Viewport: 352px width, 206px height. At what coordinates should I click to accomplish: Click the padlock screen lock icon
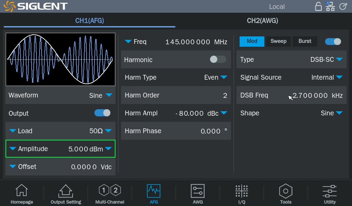coord(318,7)
